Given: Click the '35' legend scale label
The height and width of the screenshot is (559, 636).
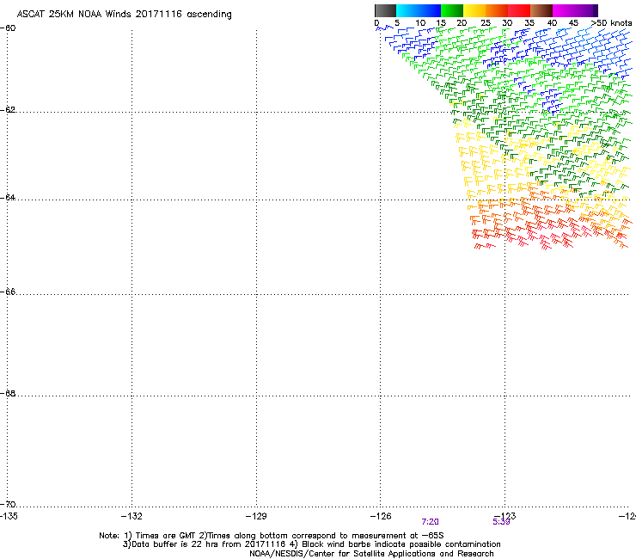Looking at the screenshot, I should pos(529,23).
